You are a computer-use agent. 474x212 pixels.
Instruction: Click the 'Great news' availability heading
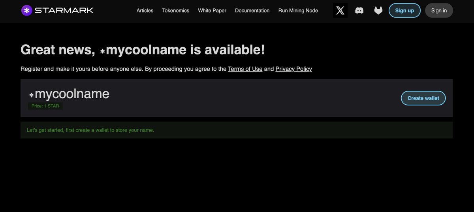tap(143, 50)
